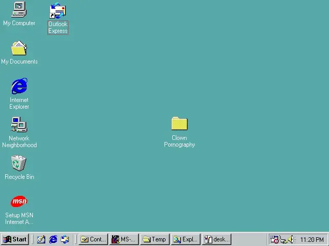Switch to the Temp folder taskbar button
Image resolution: width=329 pixels, height=246 pixels.
pos(155,239)
